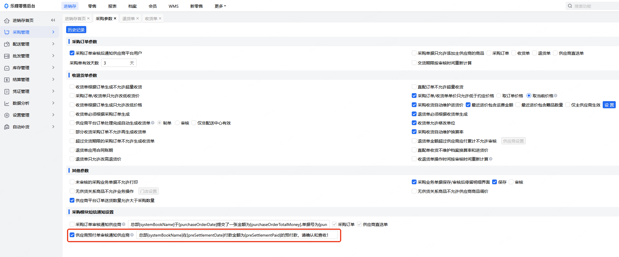619x257 pixels.
Task: Collapse sidebar with the arrow icon
Action: [53, 20]
